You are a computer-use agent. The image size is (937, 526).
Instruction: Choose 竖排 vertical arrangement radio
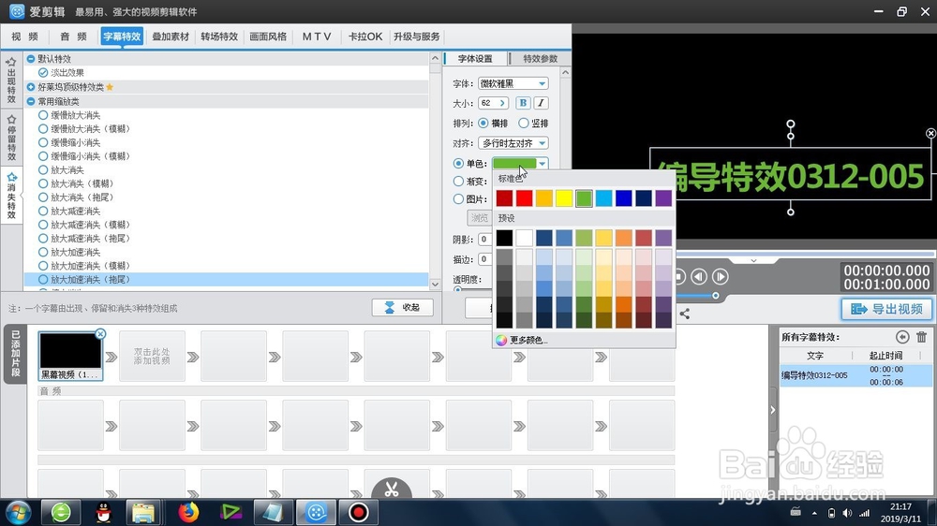524,123
